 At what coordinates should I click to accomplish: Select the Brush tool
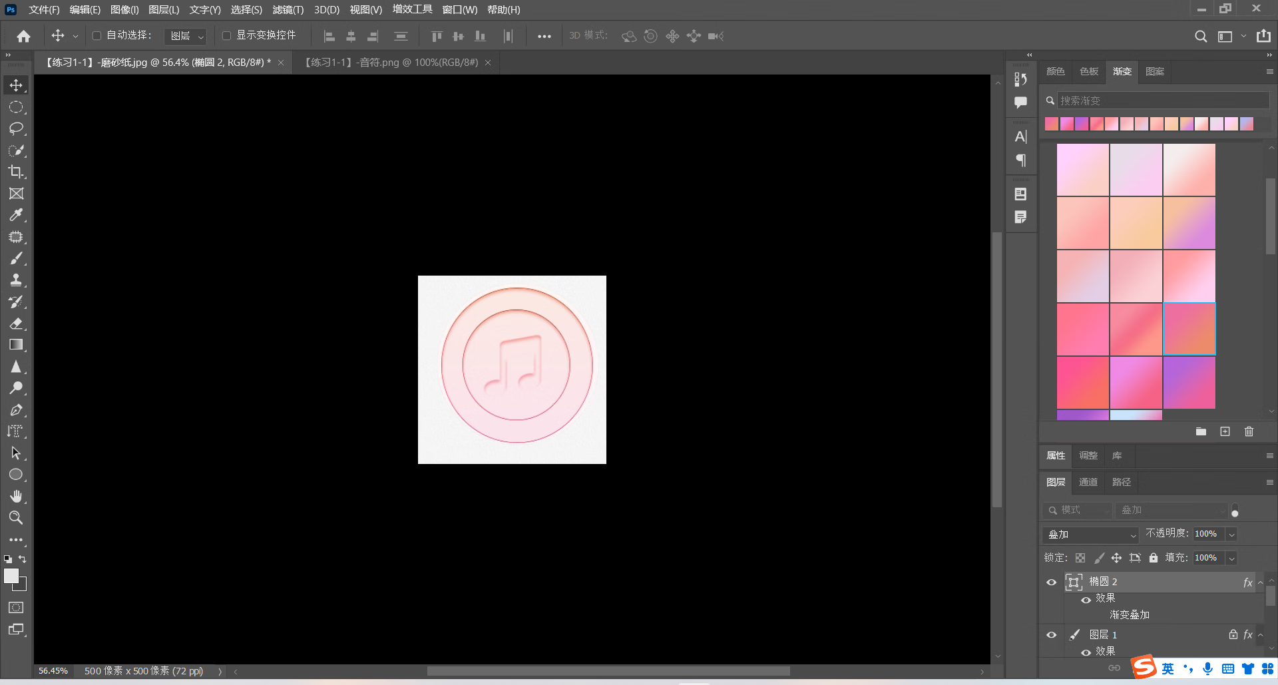[x=16, y=258]
